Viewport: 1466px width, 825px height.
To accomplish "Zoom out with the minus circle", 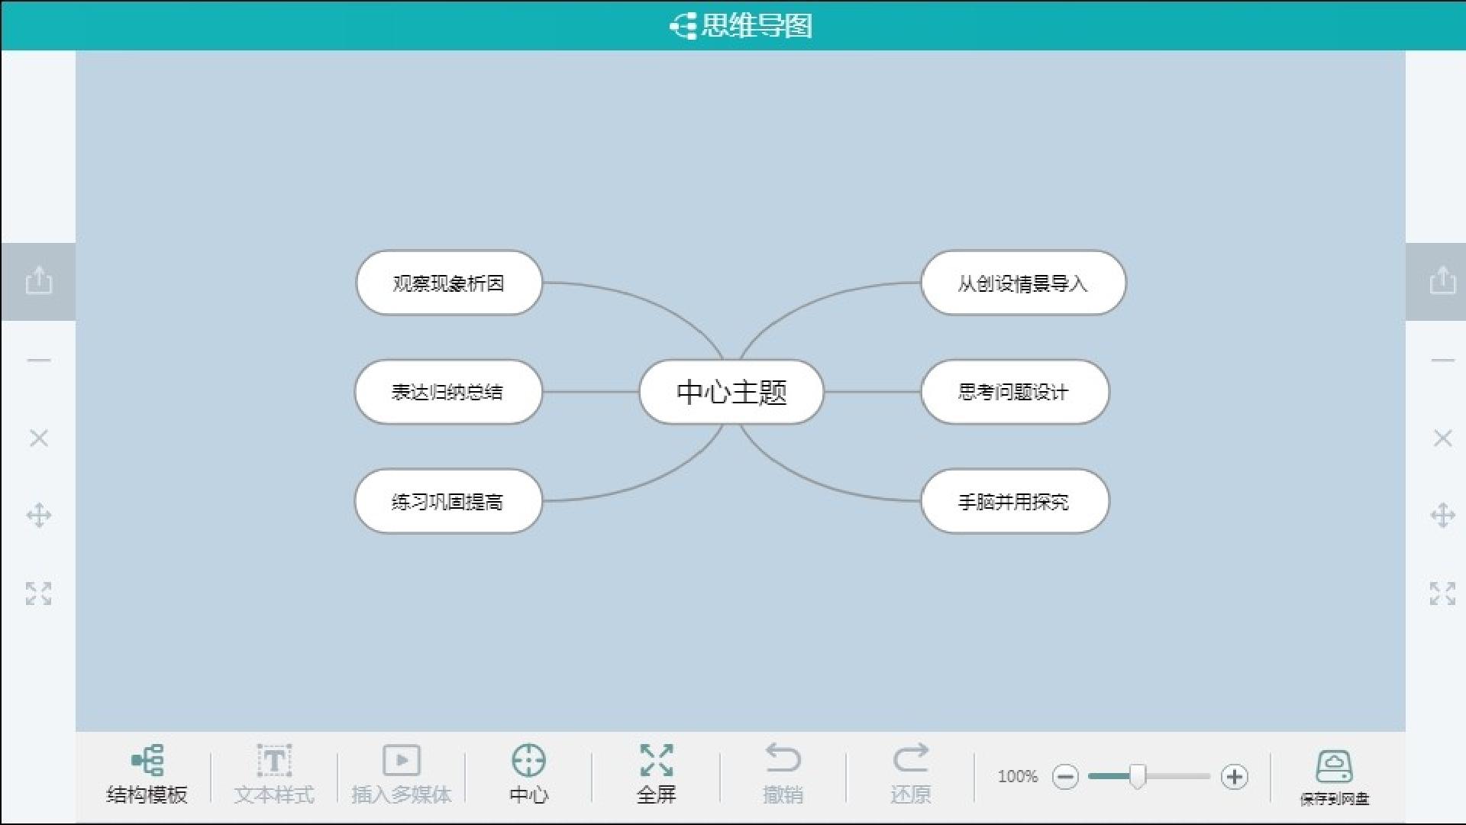I will coord(1065,777).
